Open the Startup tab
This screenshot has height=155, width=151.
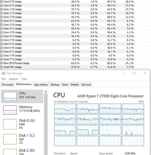55,85
